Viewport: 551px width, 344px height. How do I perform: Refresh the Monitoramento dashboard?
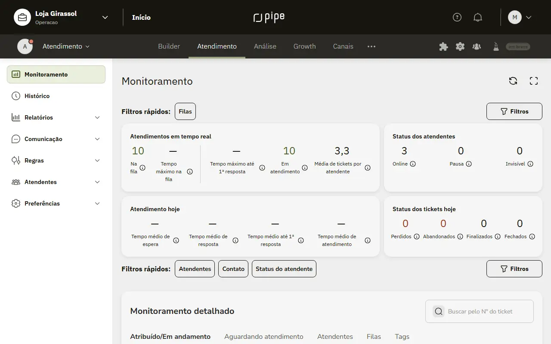pyautogui.click(x=513, y=81)
